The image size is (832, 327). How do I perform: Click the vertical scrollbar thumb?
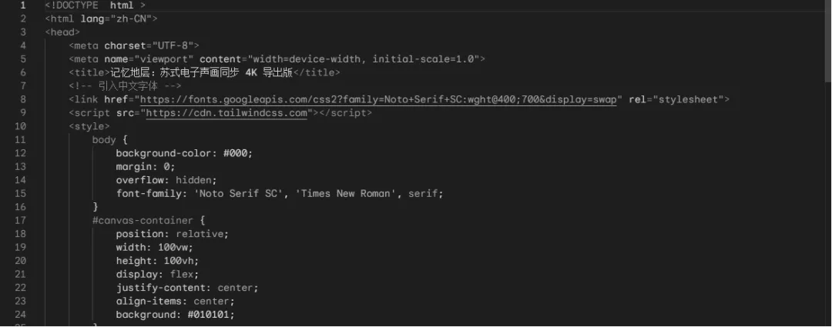click(x=827, y=41)
